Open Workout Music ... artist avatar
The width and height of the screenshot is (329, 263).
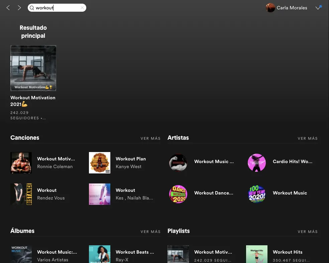178,163
